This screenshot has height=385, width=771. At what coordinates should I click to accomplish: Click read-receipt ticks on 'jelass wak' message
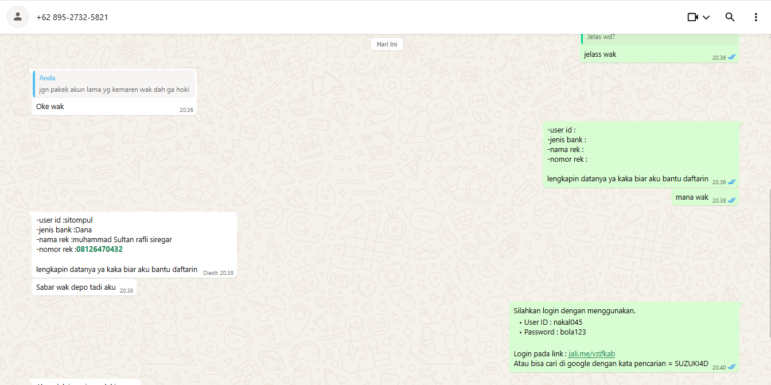[x=732, y=57]
